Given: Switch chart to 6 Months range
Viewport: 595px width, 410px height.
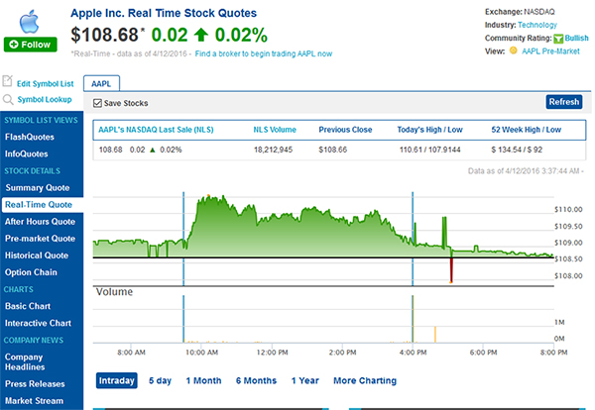Looking at the screenshot, I should [256, 381].
